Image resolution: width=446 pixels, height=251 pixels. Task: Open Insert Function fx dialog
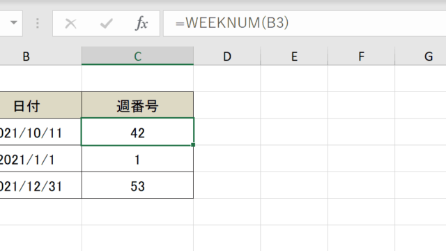tap(141, 24)
